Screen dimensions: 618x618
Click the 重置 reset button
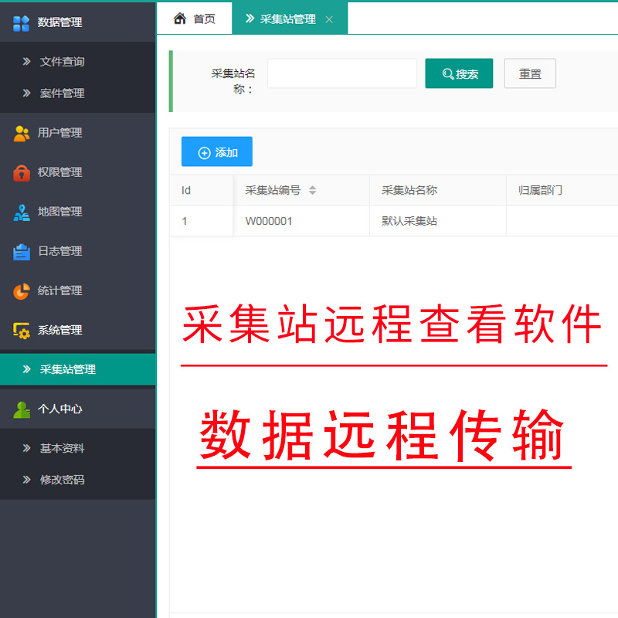click(x=530, y=73)
